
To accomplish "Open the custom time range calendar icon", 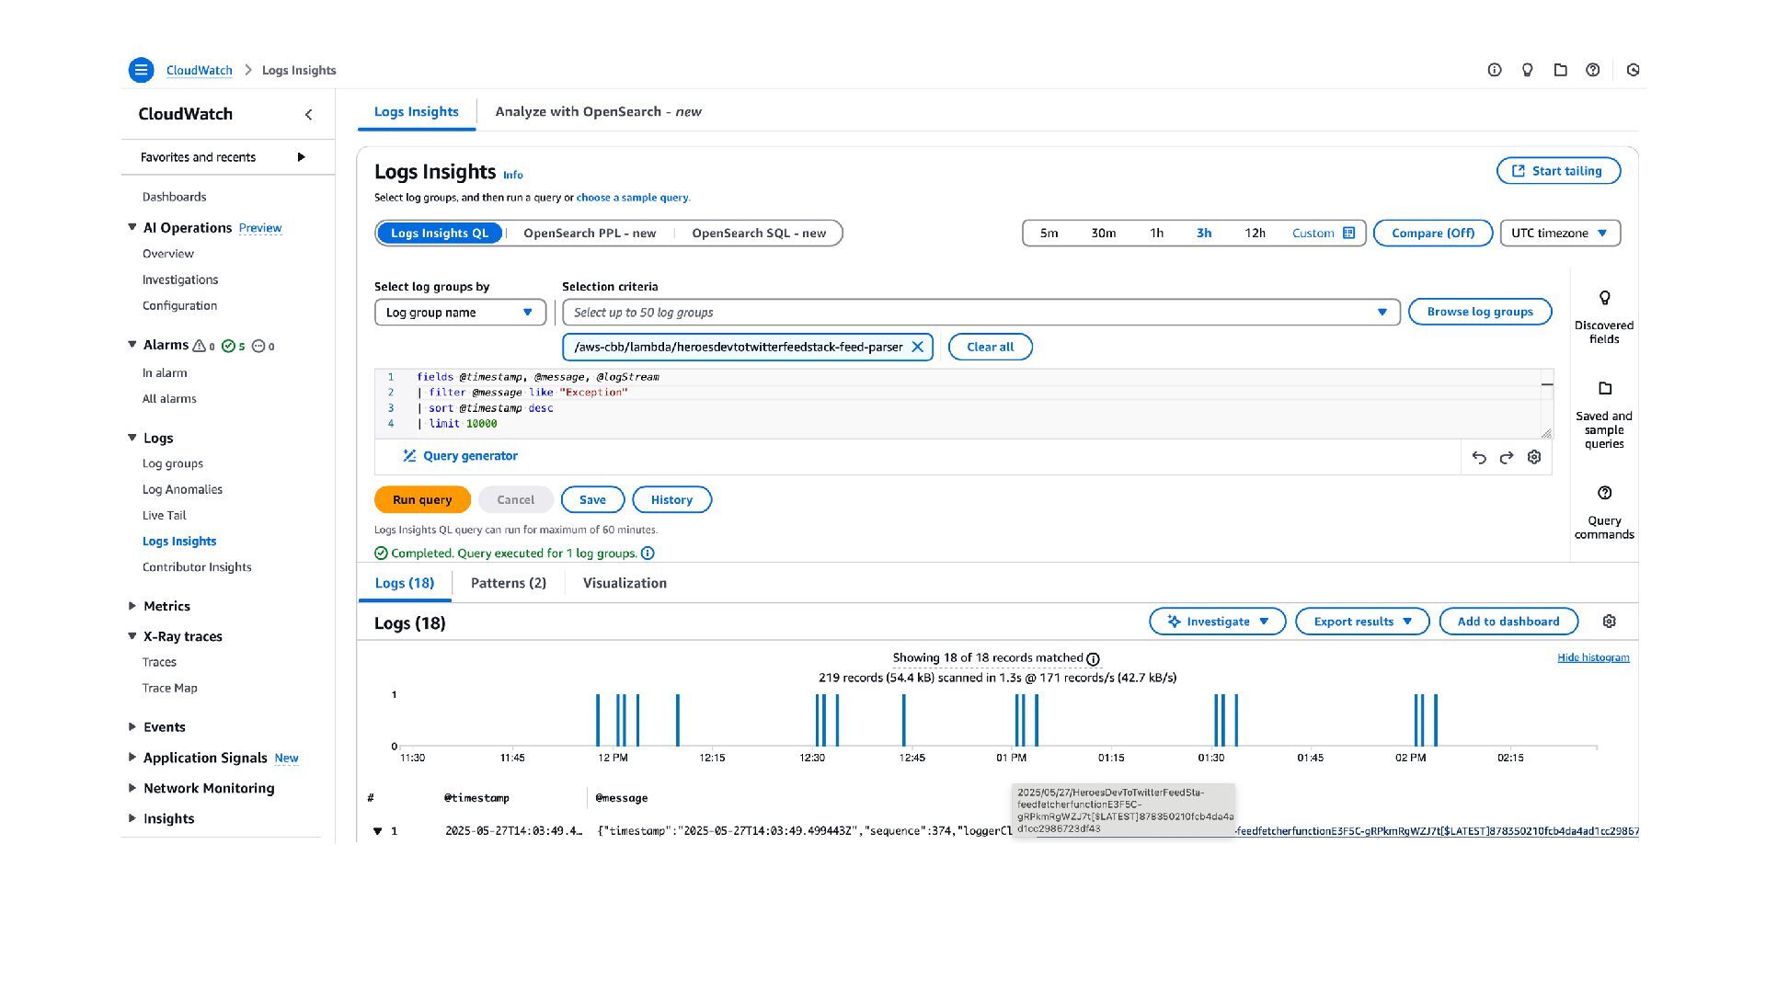I will (1349, 233).
